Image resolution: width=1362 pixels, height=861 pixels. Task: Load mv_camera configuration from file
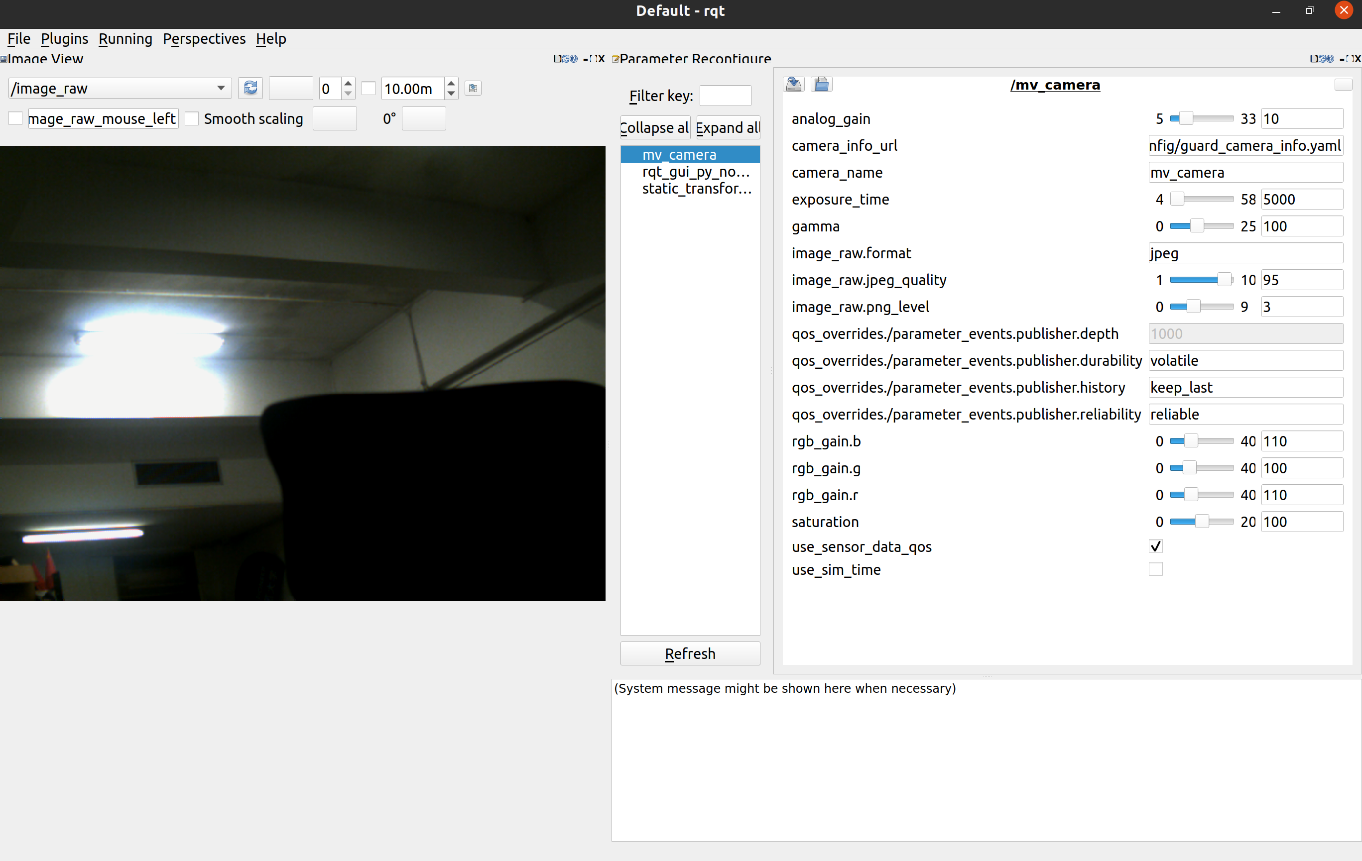pos(821,85)
